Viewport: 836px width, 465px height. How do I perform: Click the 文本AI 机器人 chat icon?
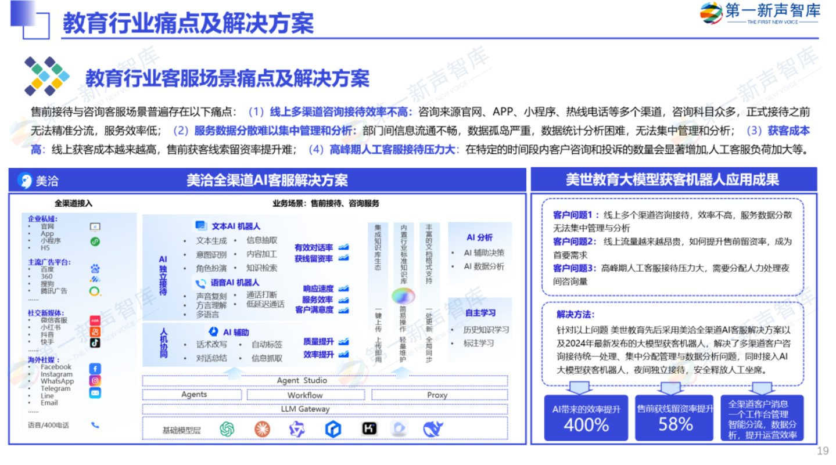200,226
